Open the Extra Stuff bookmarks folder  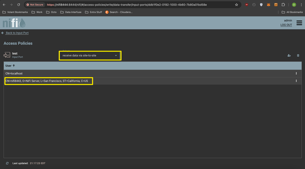point(93,12)
